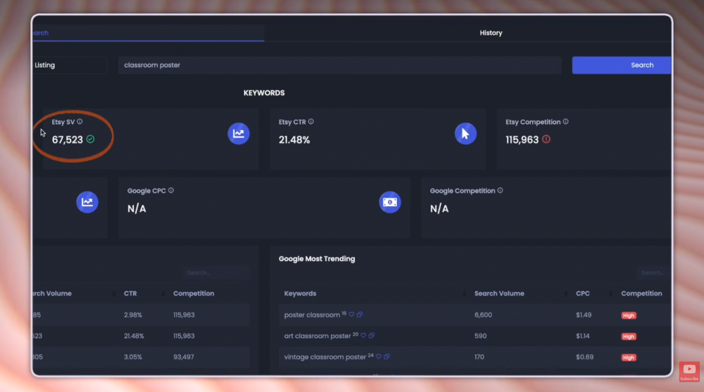This screenshot has width=704, height=392.
Task: Click the 'poster classroom' keyword text
Action: coord(312,315)
